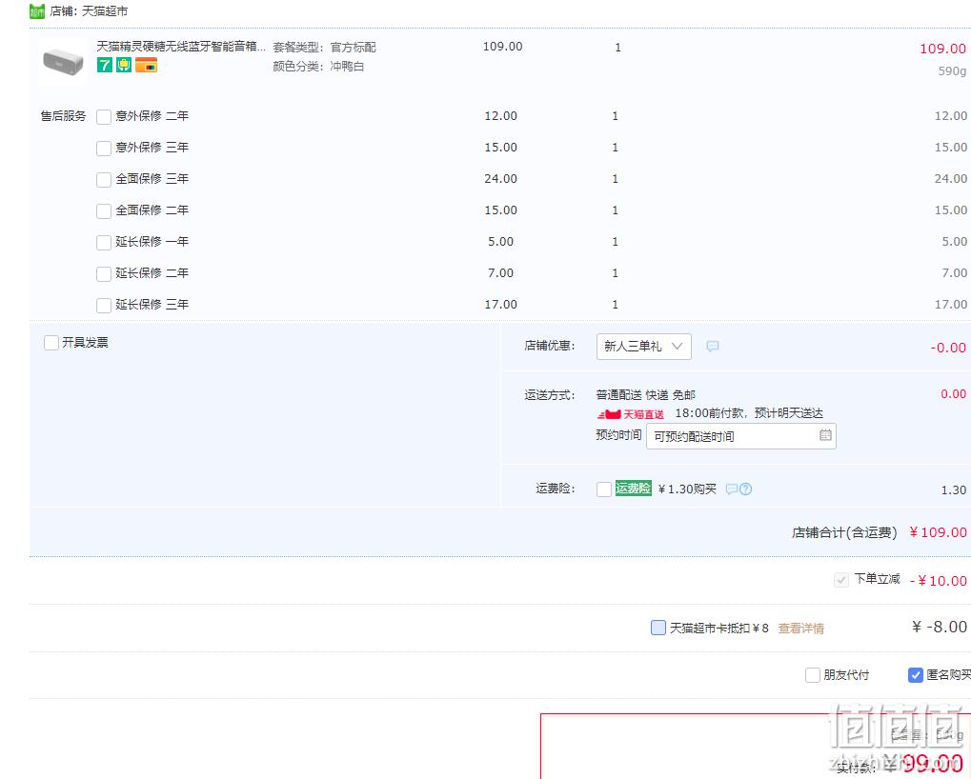971x779 pixels.
Task: Uncheck the 匿名购买 checkbox
Action: 916,675
